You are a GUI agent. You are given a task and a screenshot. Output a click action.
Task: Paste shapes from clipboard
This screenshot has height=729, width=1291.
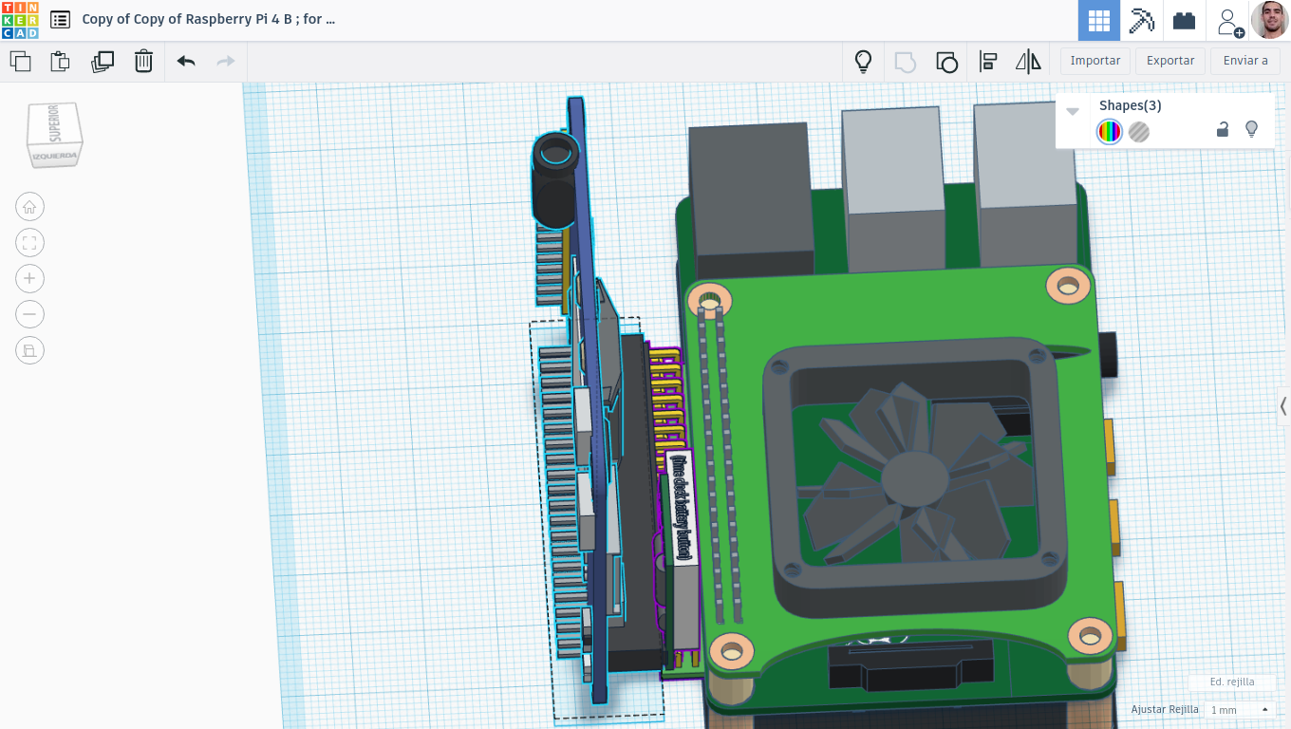pyautogui.click(x=60, y=62)
